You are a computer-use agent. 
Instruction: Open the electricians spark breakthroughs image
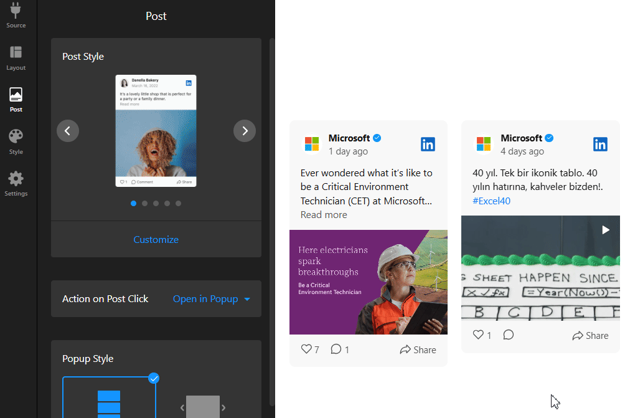tap(369, 282)
